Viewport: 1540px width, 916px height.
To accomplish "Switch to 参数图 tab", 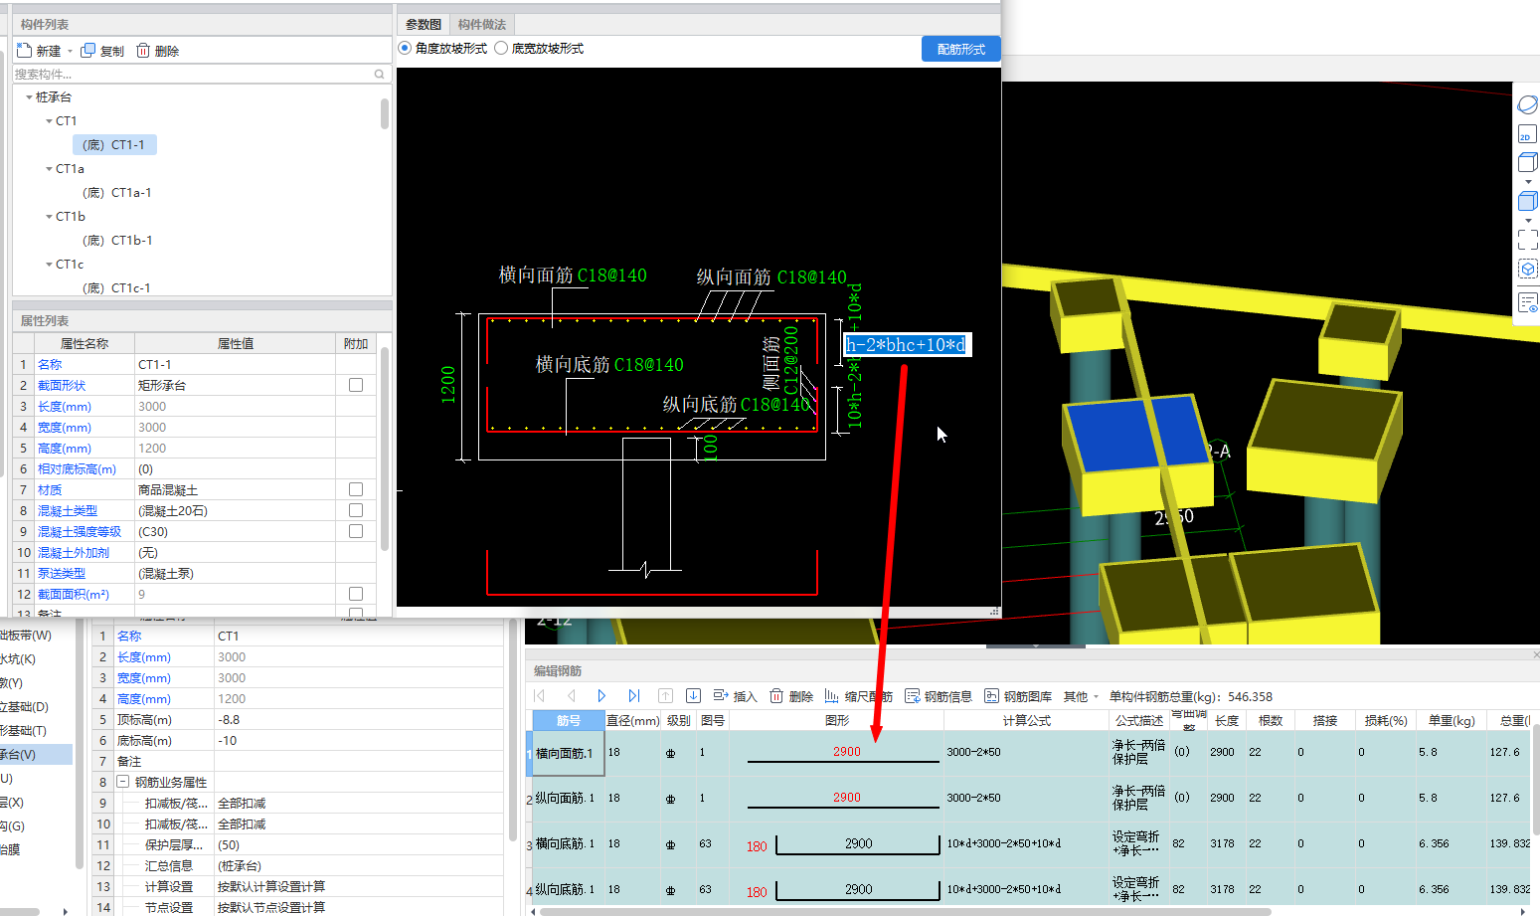I will (424, 25).
